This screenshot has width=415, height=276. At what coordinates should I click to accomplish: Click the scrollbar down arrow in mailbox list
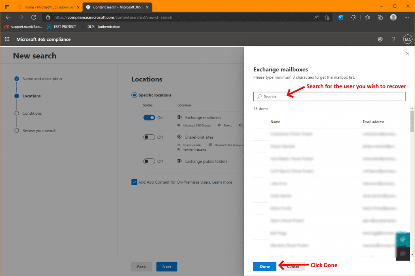pos(412,254)
